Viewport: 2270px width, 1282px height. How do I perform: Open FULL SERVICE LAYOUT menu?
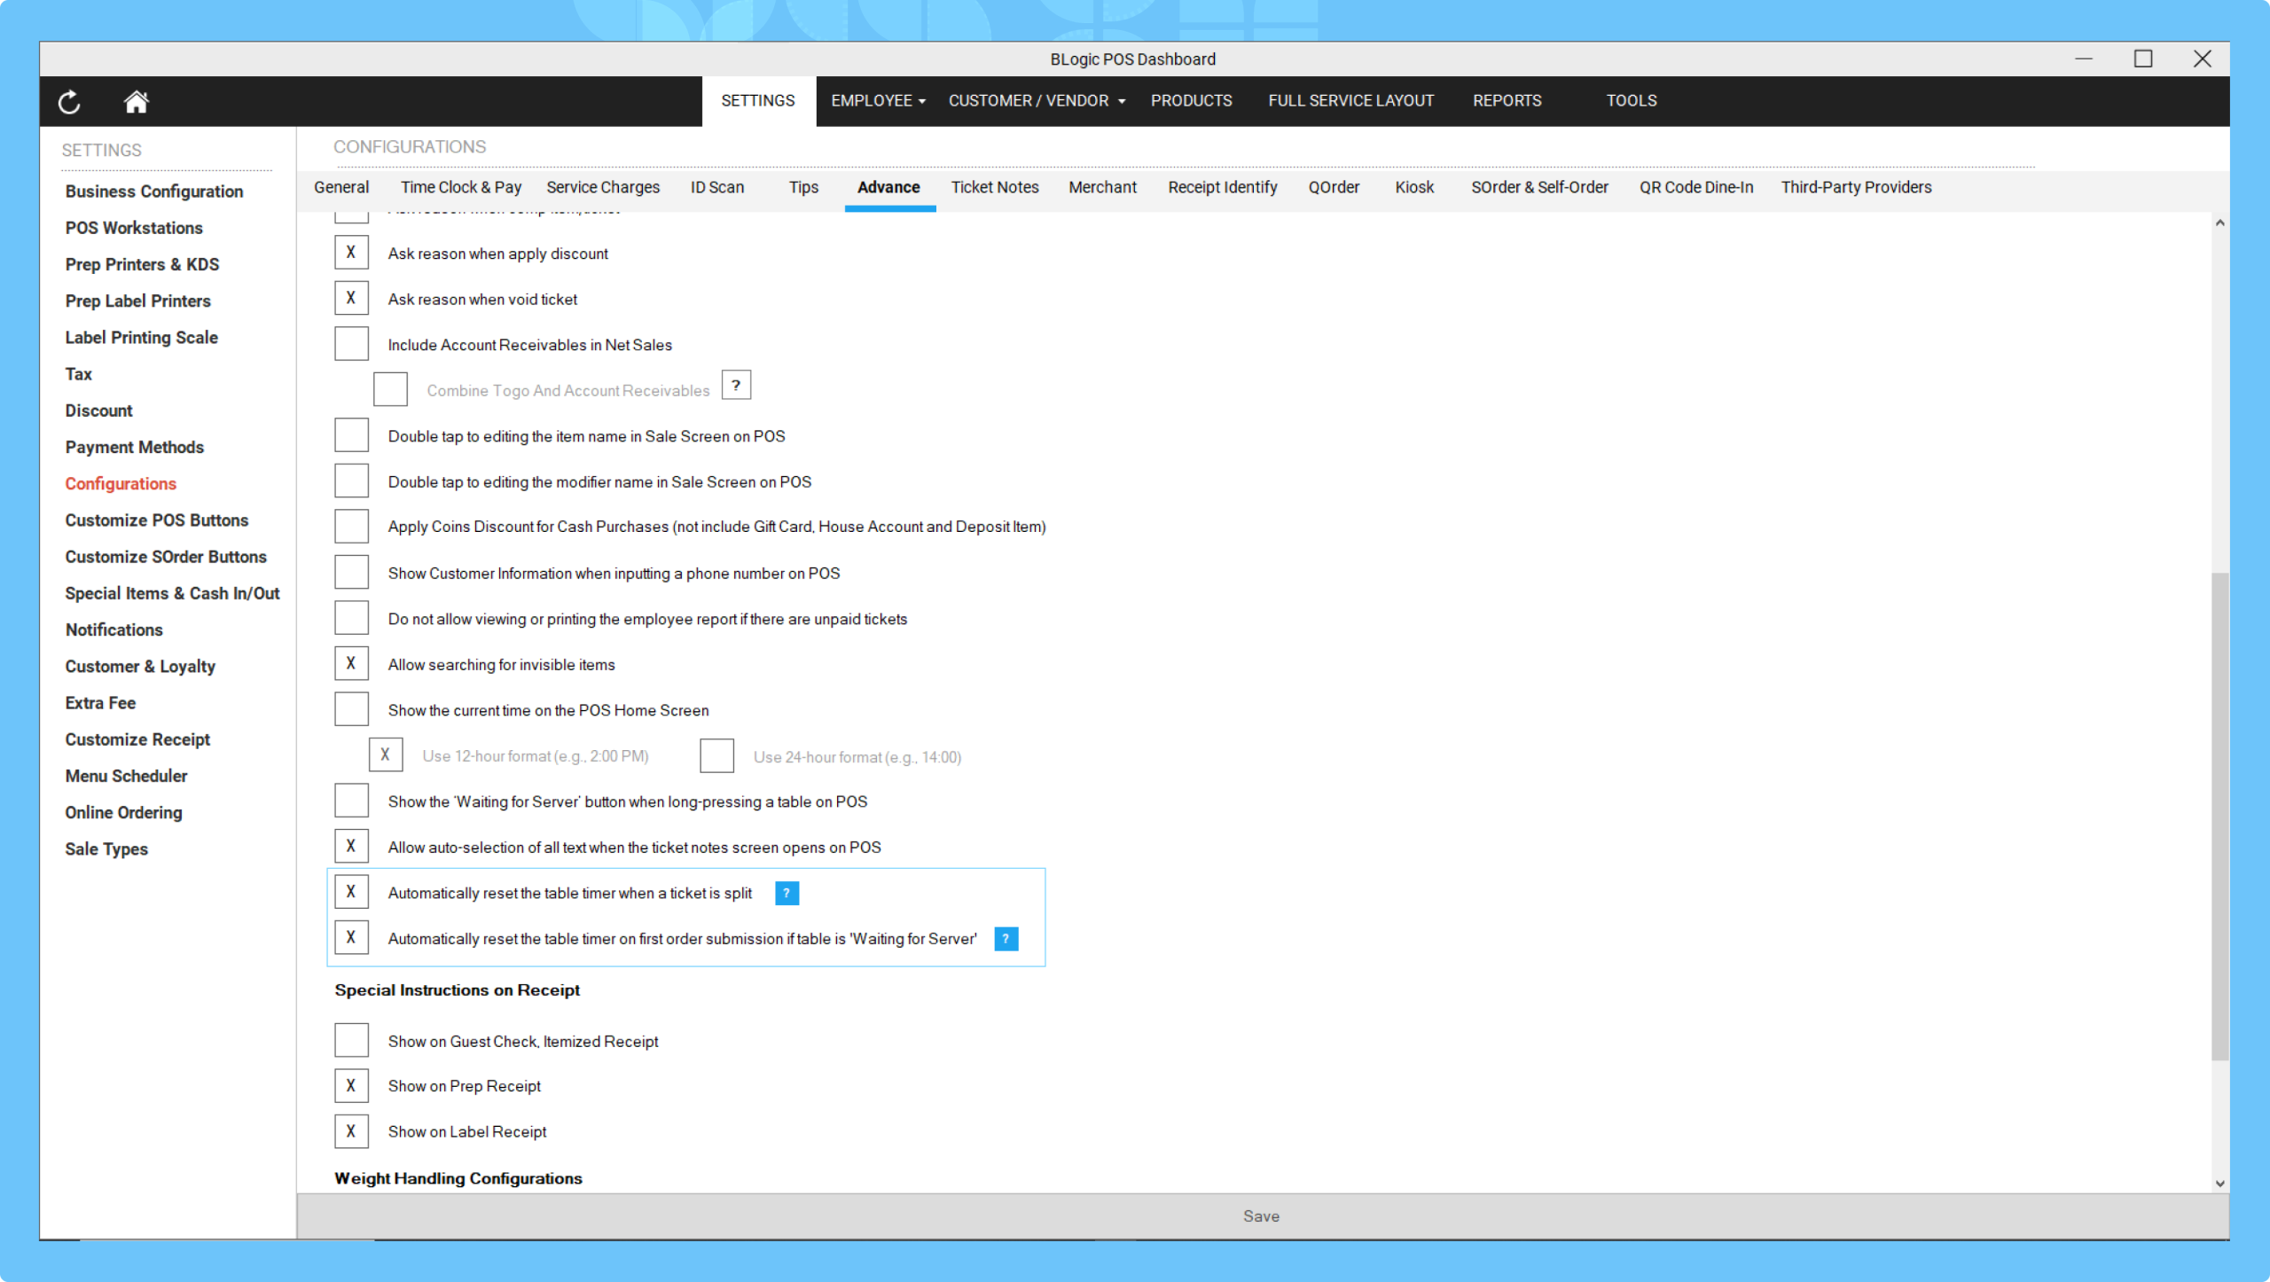click(x=1350, y=100)
